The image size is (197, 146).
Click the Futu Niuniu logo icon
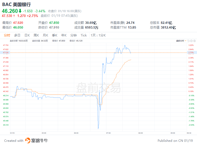(28, 140)
